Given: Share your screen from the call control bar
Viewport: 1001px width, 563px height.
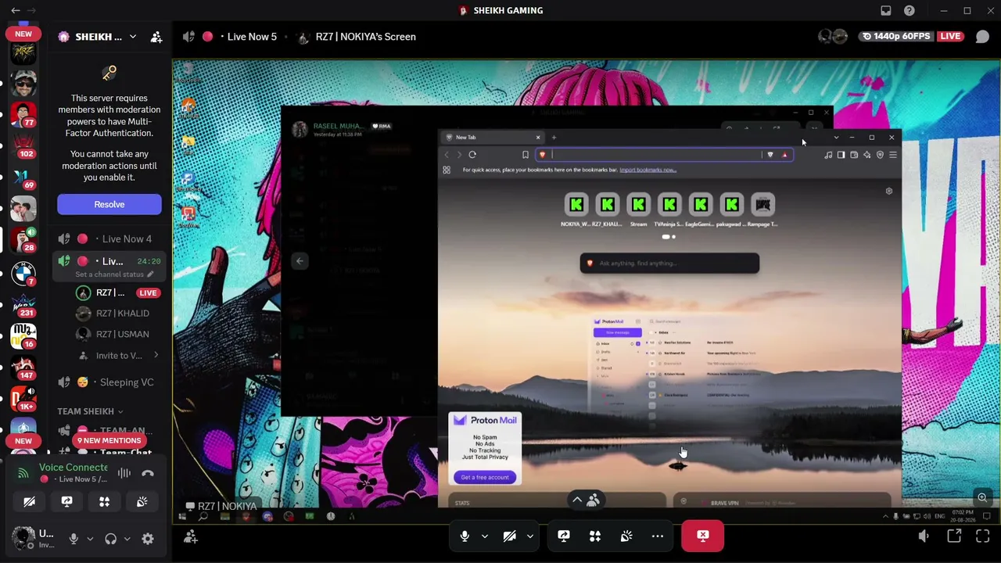Looking at the screenshot, I should (564, 536).
